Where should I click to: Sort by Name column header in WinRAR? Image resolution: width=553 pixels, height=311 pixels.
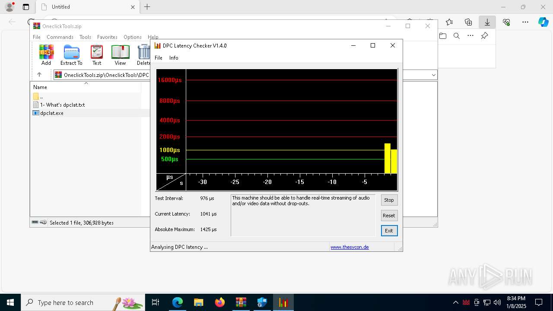pyautogui.click(x=86, y=87)
